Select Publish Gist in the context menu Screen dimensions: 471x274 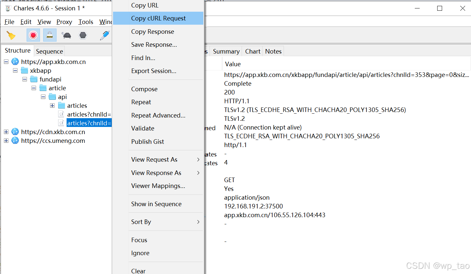pos(158,142)
